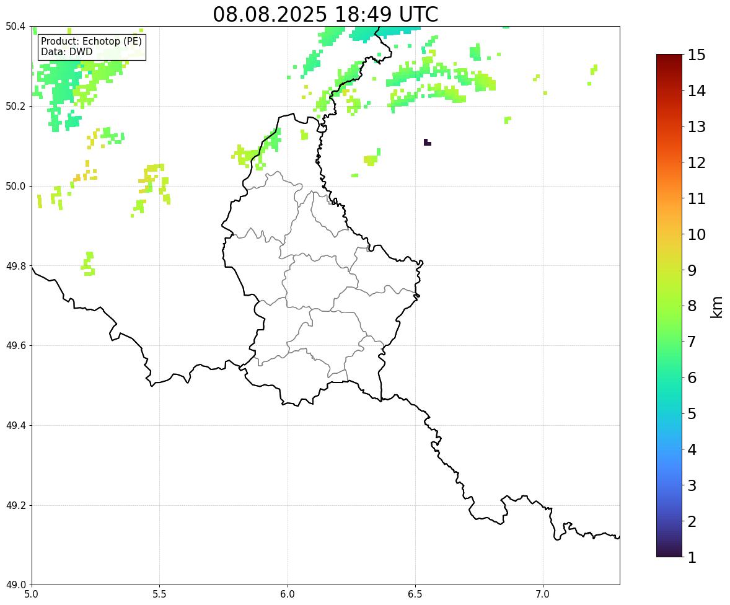Image resolution: width=730 pixels, height=605 pixels.
Task: Click the latitude axis label 50.4
Action: pyautogui.click(x=15, y=27)
